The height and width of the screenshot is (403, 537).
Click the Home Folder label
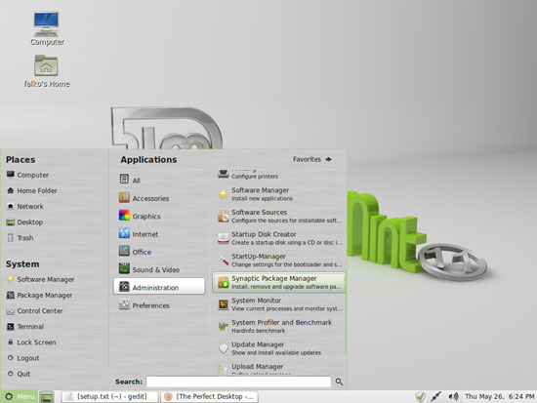click(37, 190)
